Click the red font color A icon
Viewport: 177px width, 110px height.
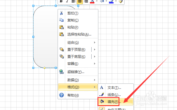[92, 1]
